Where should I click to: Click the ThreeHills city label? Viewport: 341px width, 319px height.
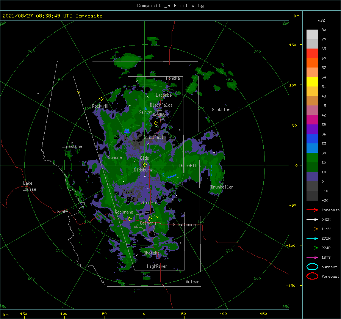click(190, 166)
